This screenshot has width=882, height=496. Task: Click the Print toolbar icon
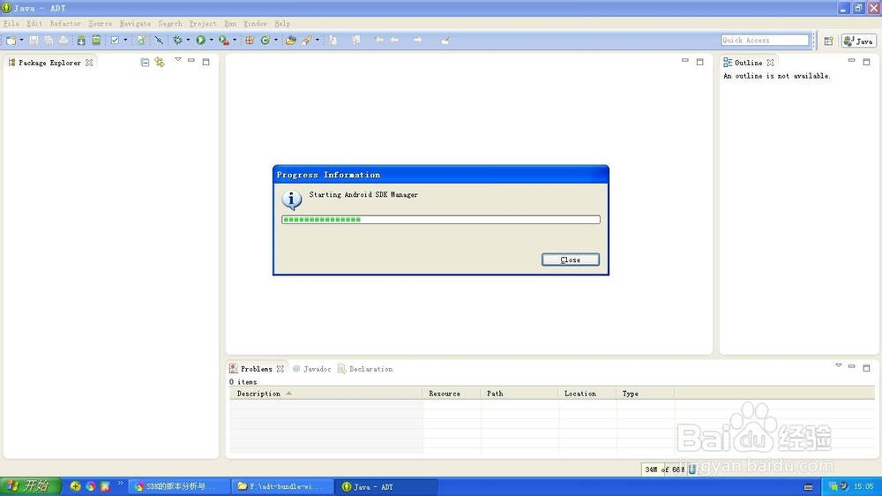point(64,40)
